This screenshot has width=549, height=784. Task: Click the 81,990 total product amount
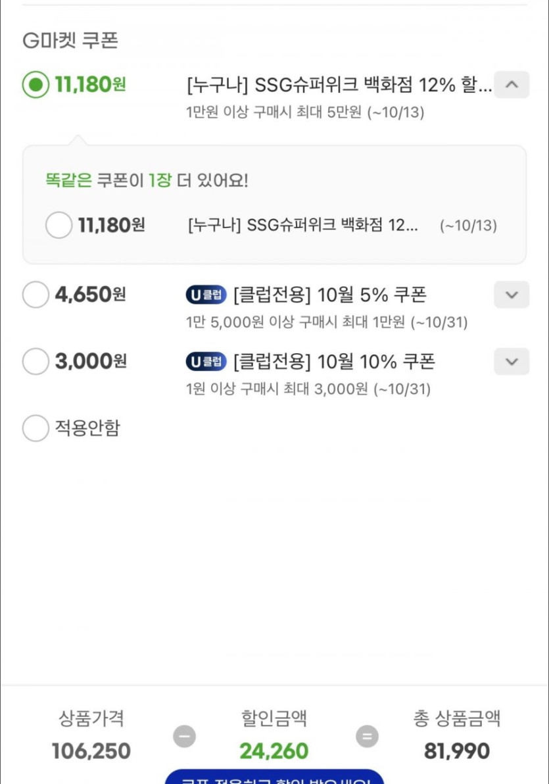click(457, 751)
